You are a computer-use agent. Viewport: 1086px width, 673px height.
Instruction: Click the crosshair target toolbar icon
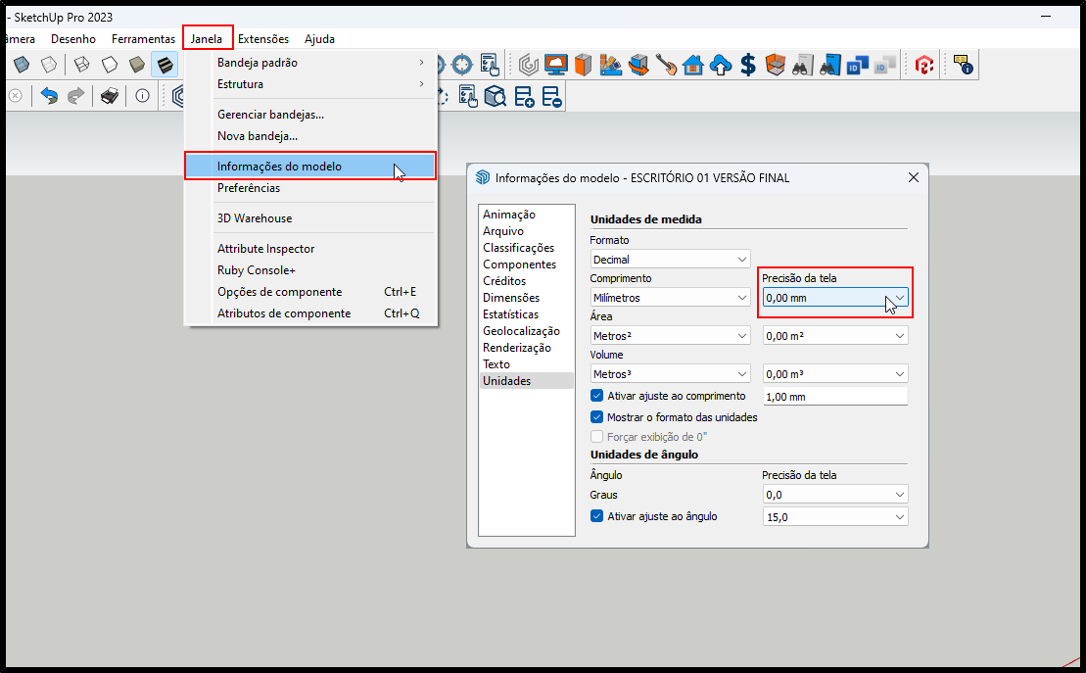tap(461, 66)
